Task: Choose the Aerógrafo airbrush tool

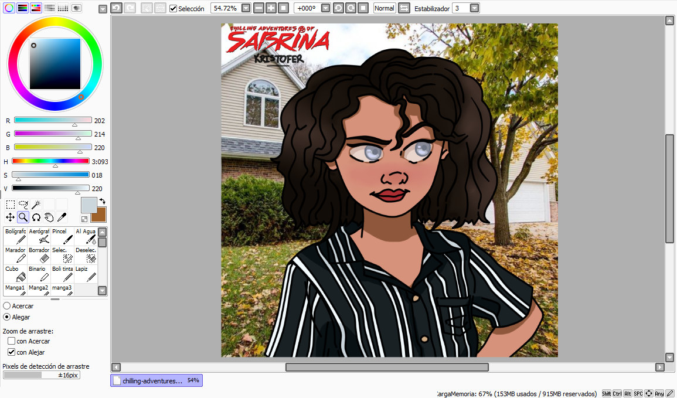Action: click(x=39, y=237)
